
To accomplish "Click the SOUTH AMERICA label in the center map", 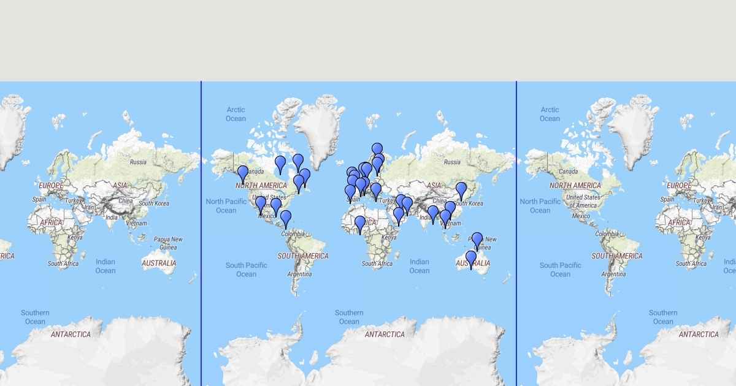I will tap(303, 256).
